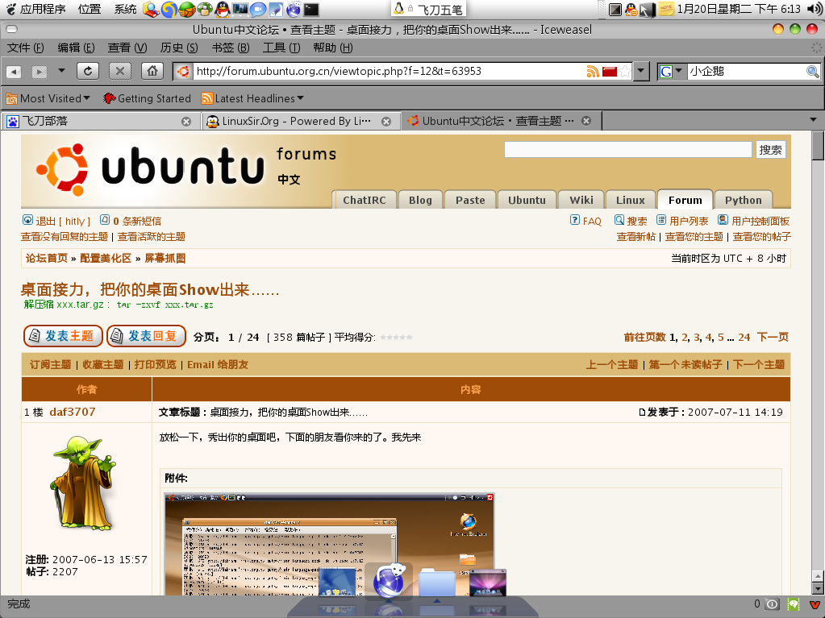Reload the current forum page

point(88,71)
